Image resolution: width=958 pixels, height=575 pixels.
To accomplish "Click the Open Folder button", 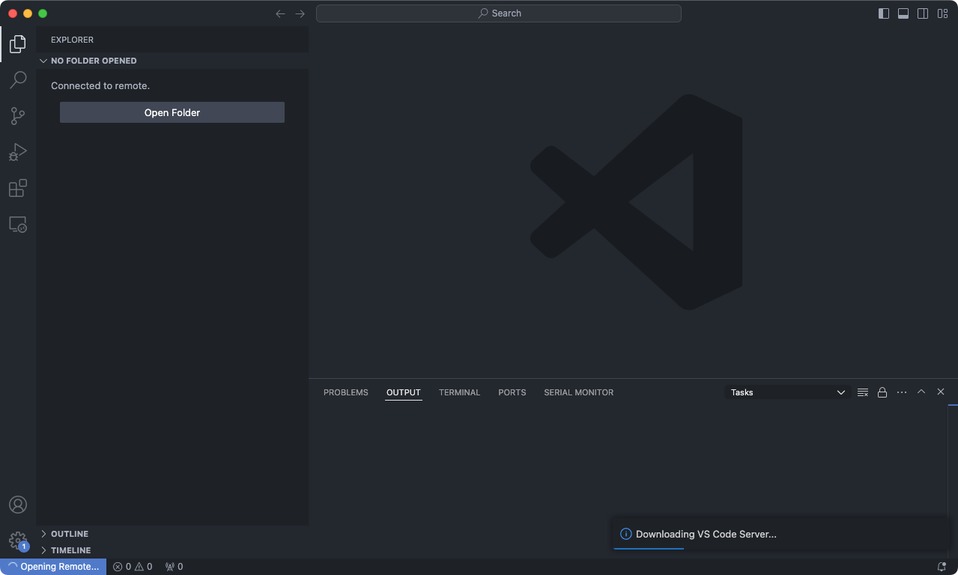I will [172, 112].
